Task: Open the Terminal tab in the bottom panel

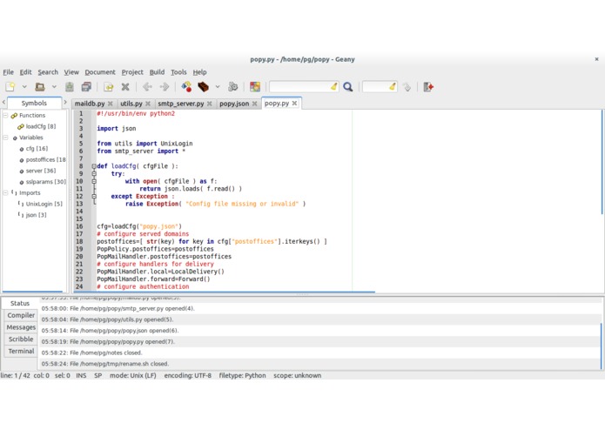Action: coord(21,352)
